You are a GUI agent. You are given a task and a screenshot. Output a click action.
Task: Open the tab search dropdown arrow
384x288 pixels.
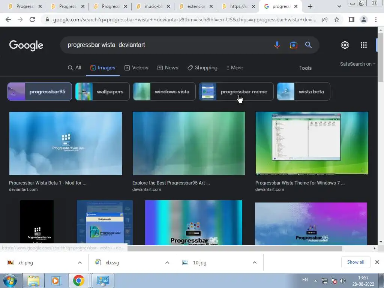339,6
